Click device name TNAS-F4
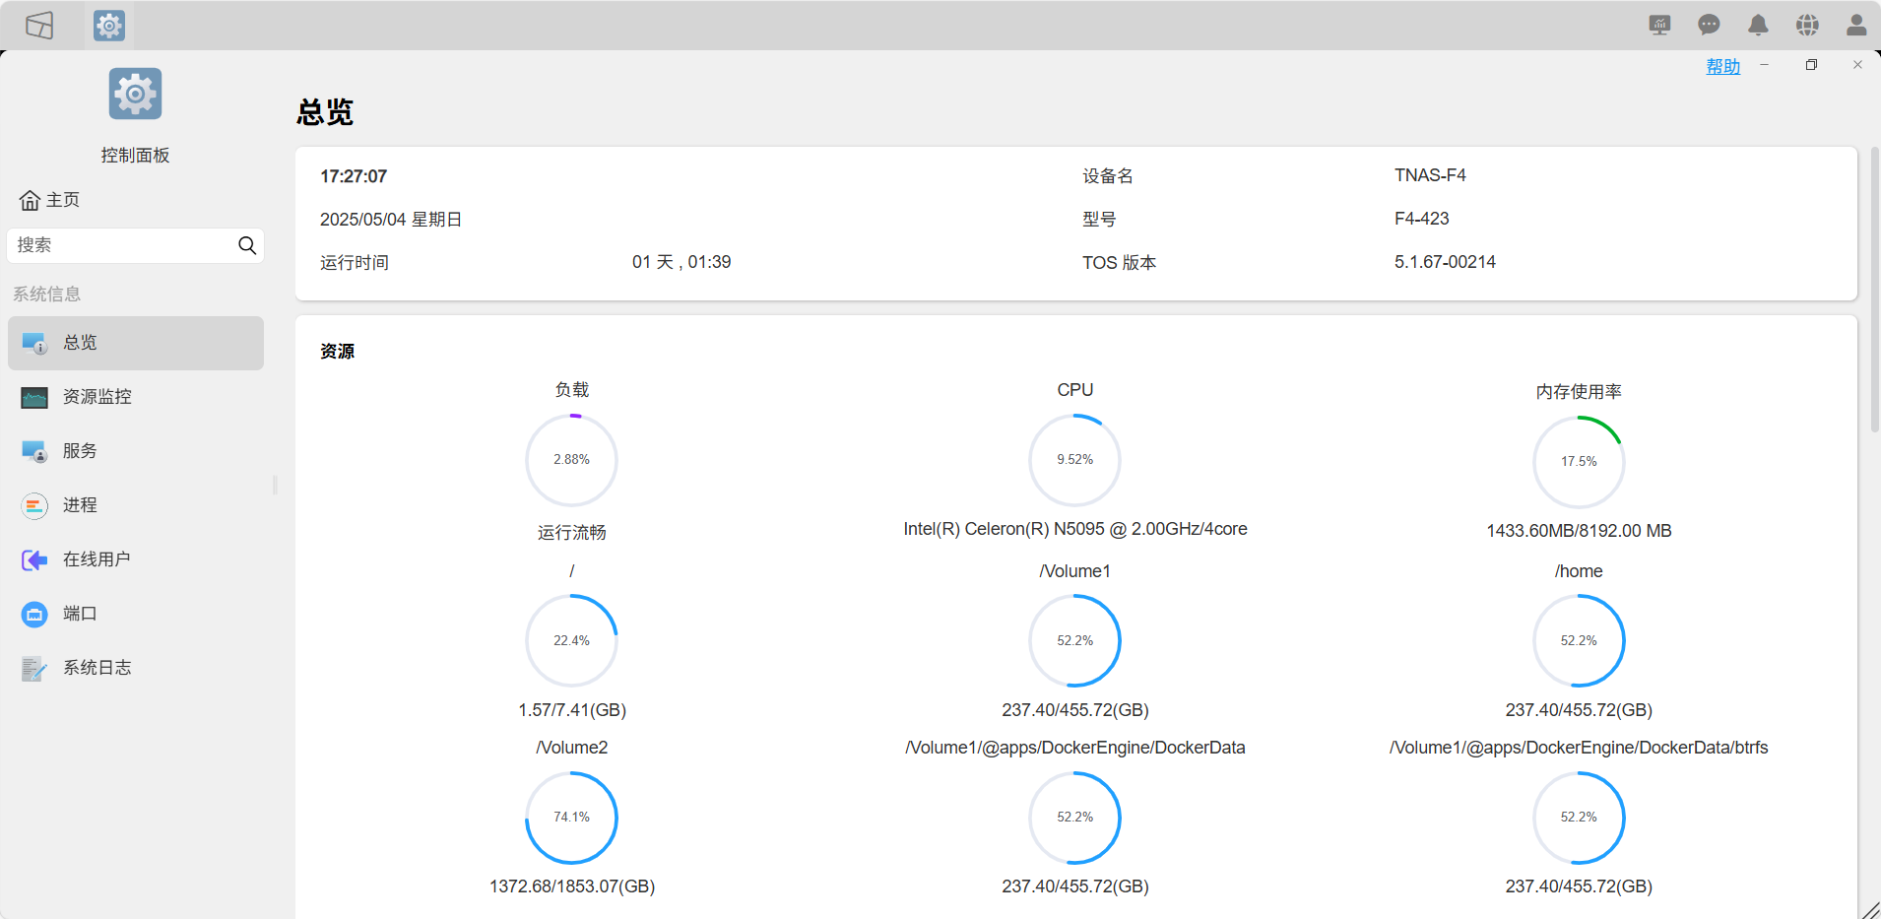This screenshot has height=919, width=1881. click(x=1430, y=175)
